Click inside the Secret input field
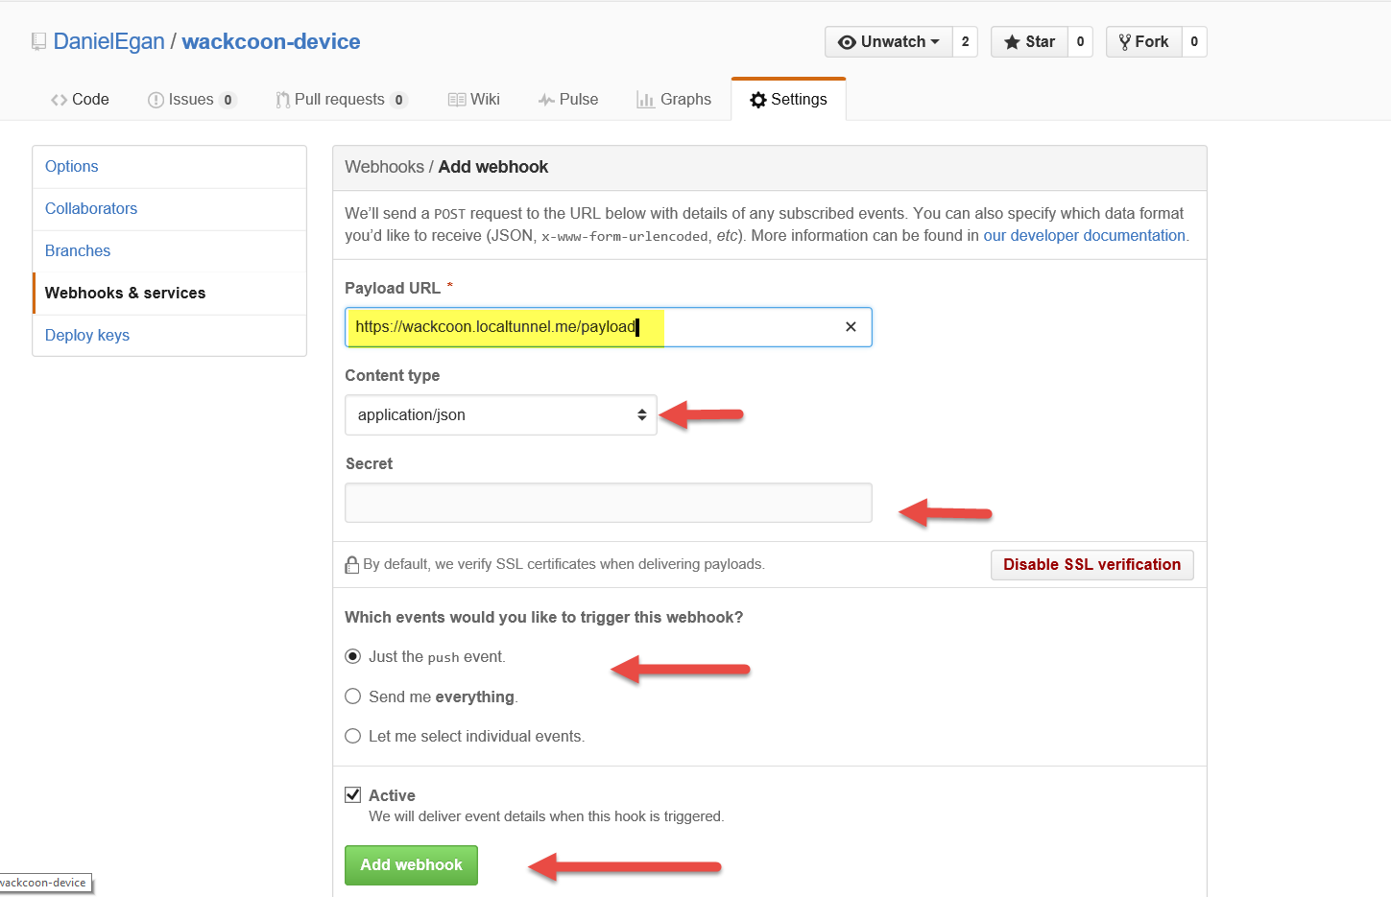The width and height of the screenshot is (1391, 897). tap(608, 503)
